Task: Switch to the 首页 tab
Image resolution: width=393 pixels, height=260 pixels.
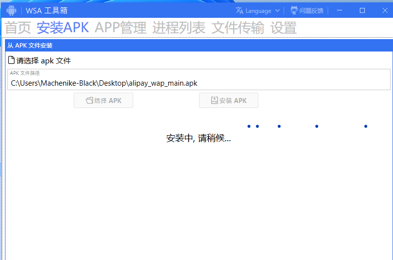Action: (18, 28)
